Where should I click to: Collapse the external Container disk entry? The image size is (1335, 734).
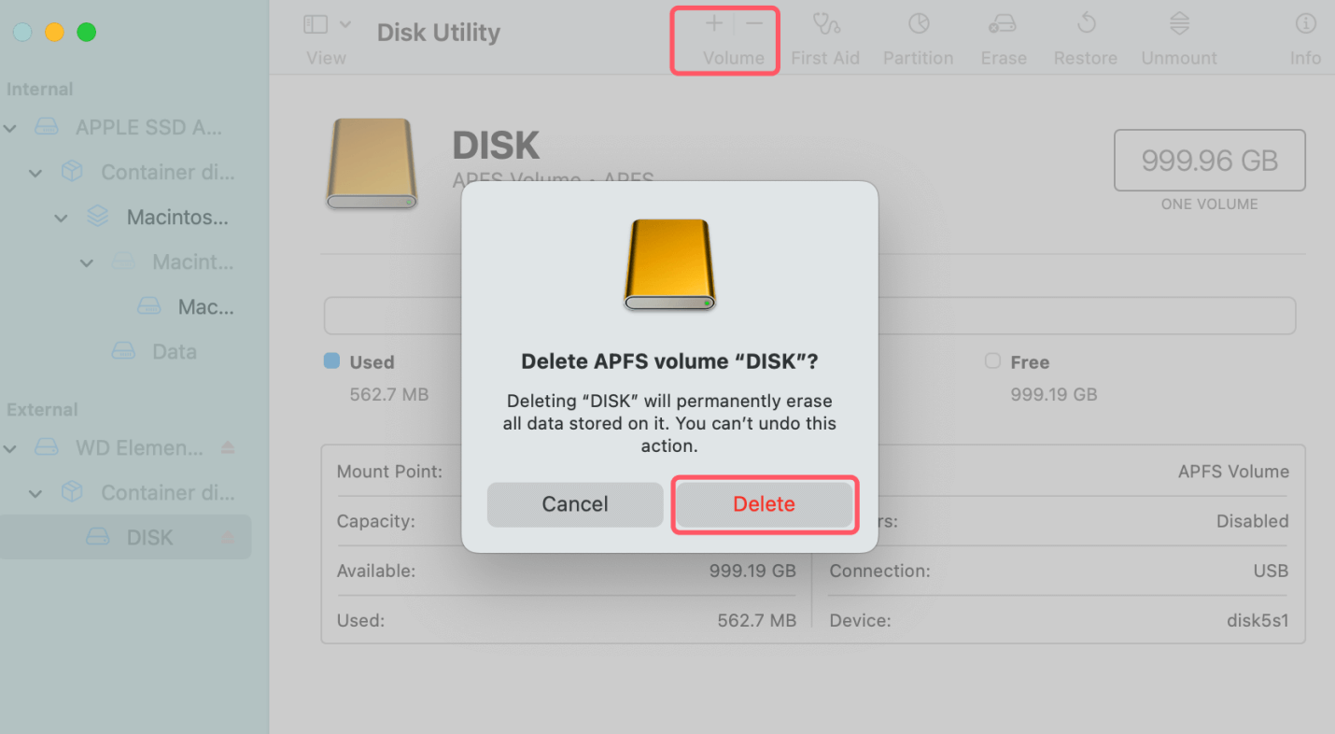point(35,492)
